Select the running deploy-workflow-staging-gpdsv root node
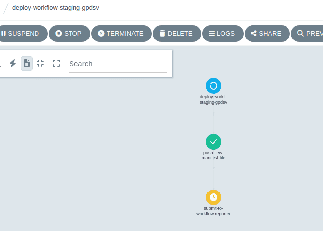Image resolution: width=323 pixels, height=231 pixels. click(x=214, y=86)
